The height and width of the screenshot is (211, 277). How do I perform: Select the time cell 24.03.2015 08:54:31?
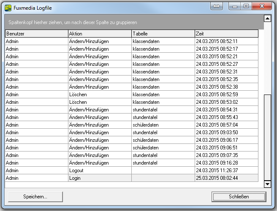[x=226, y=109]
